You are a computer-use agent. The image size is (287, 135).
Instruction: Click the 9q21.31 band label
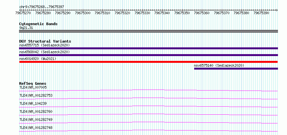(26, 28)
